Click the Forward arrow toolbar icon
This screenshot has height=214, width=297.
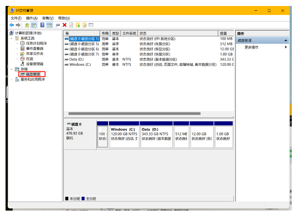click(18, 25)
